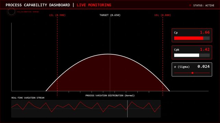Click the Cp red progress bar
220x123 pixels.
pos(188,38)
